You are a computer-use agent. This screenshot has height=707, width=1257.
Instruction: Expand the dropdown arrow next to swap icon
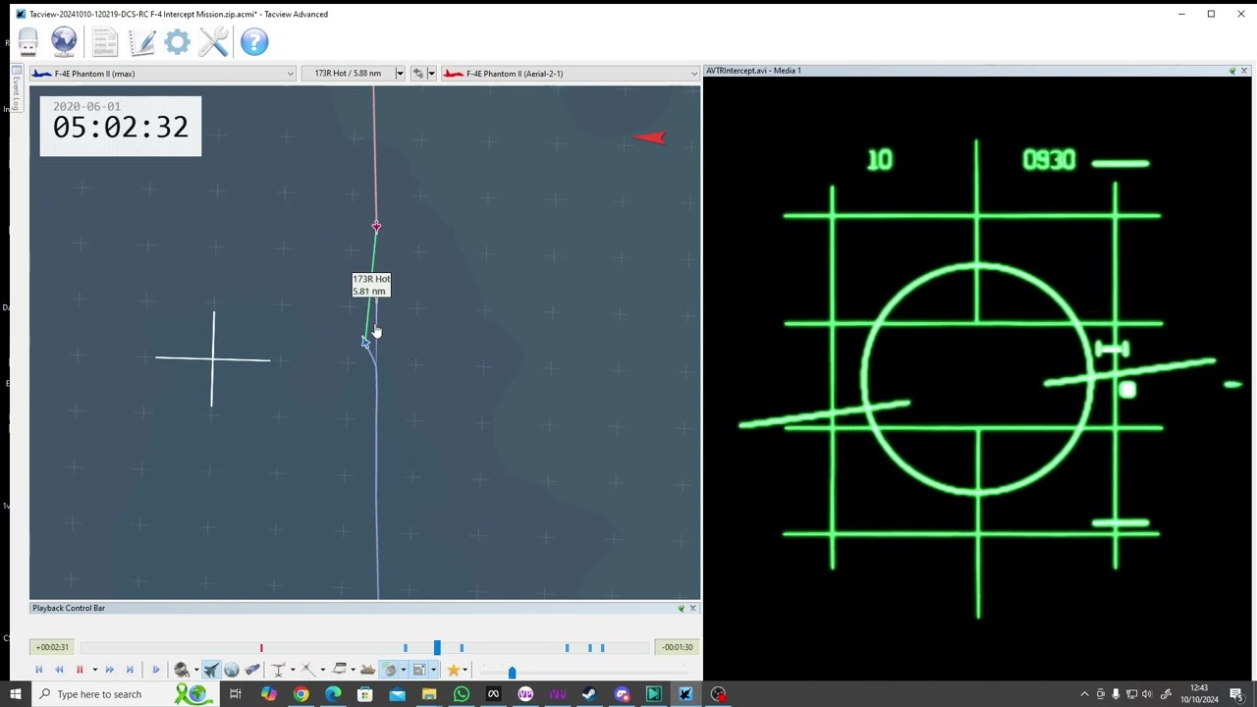point(430,74)
